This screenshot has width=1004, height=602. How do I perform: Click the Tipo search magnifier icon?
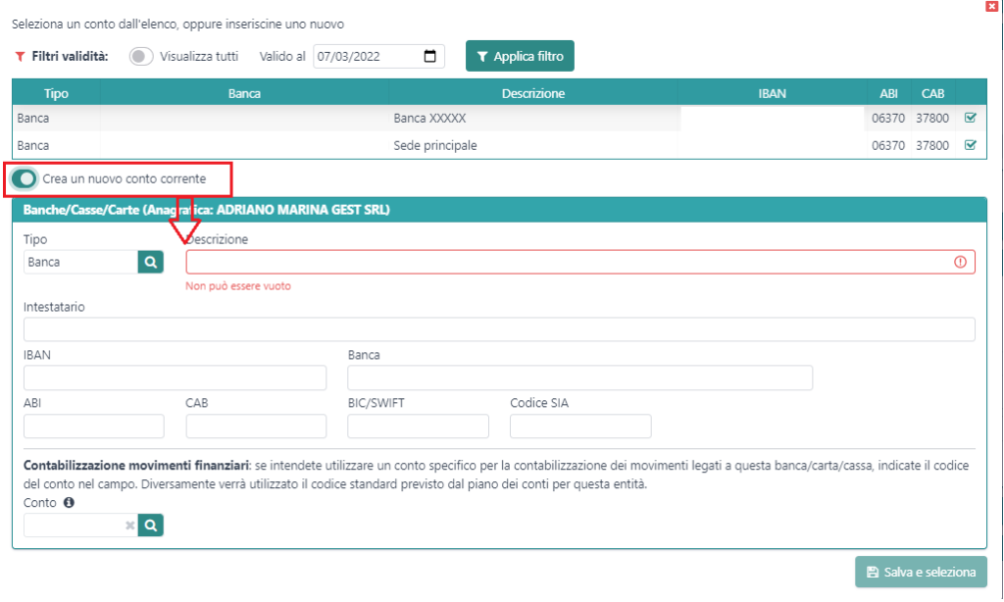click(x=151, y=262)
